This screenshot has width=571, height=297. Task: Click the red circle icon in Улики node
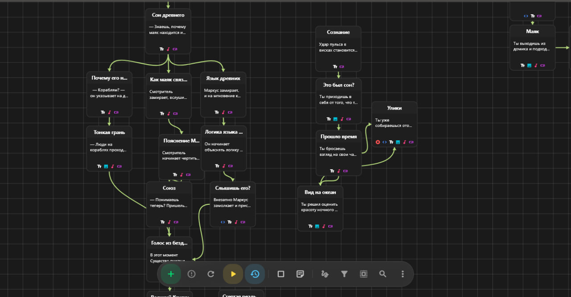378,142
